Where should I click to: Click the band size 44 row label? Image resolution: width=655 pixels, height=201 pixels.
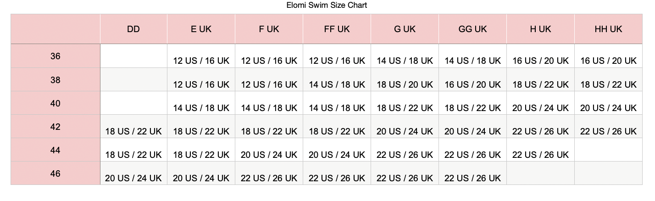pyautogui.click(x=55, y=150)
